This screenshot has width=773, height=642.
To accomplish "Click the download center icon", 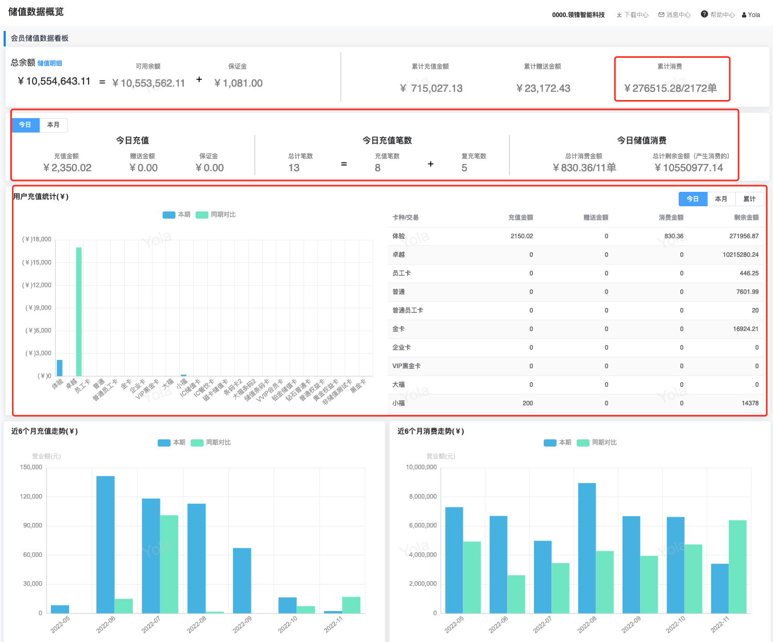I will [619, 15].
